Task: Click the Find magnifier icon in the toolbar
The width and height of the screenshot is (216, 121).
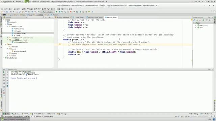Action: click(26, 12)
